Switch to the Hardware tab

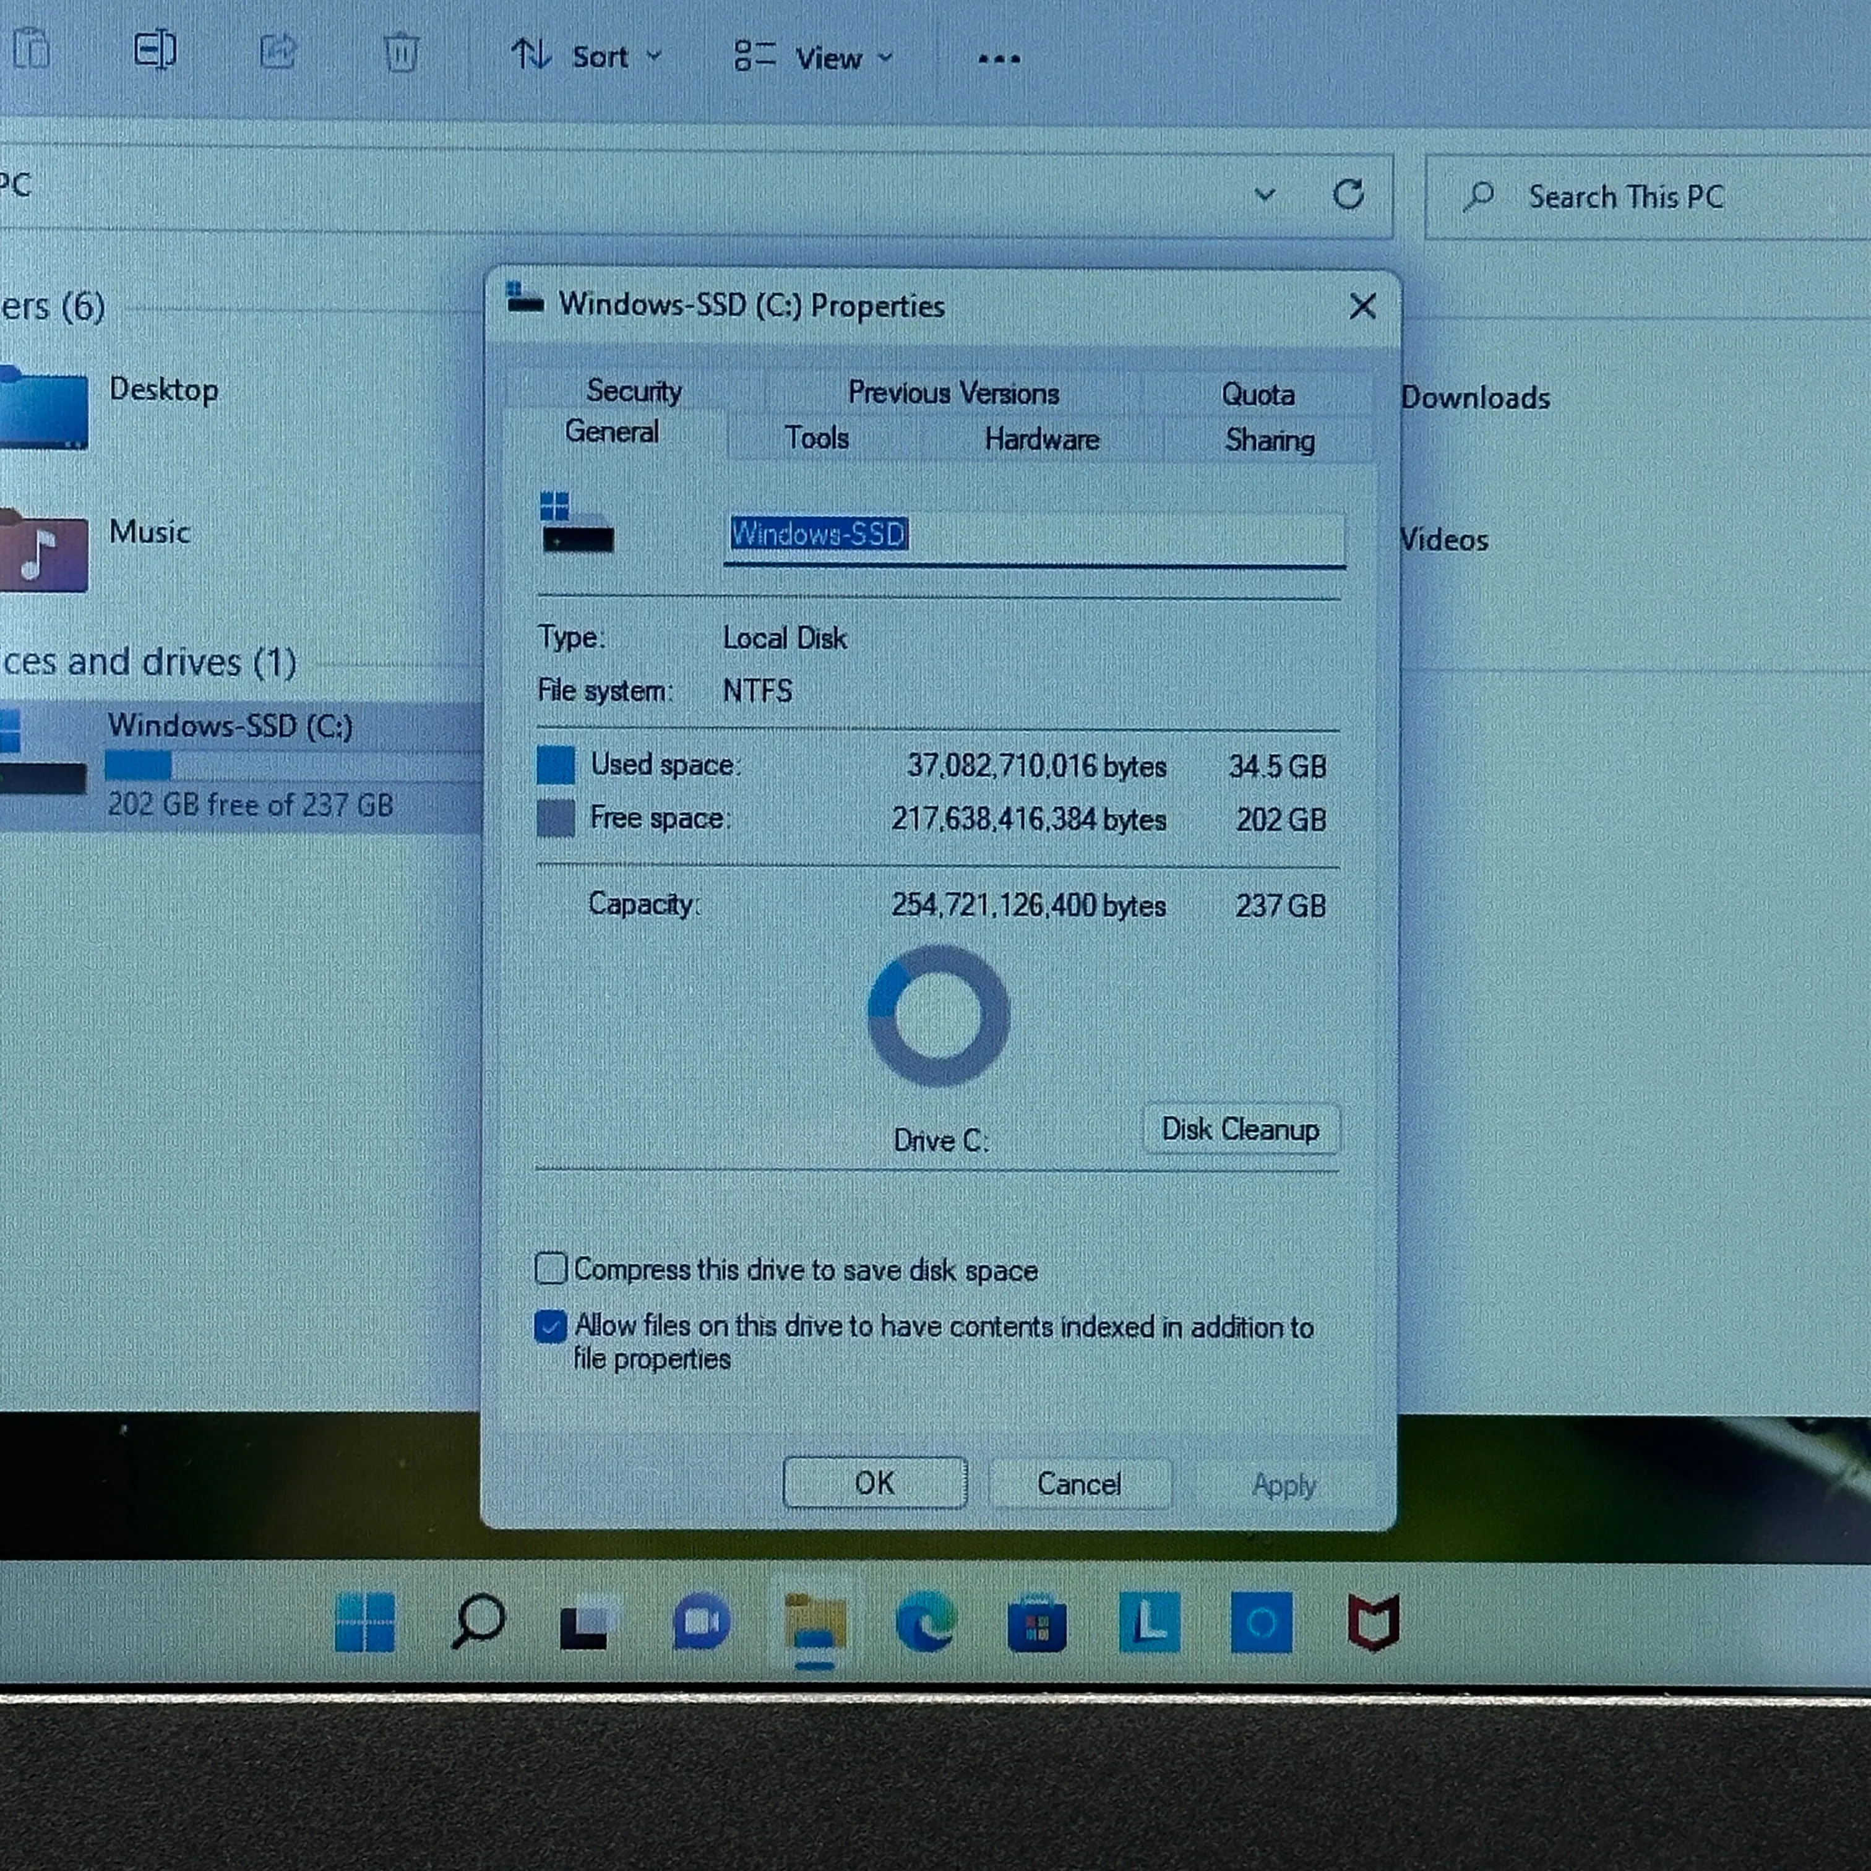1042,439
